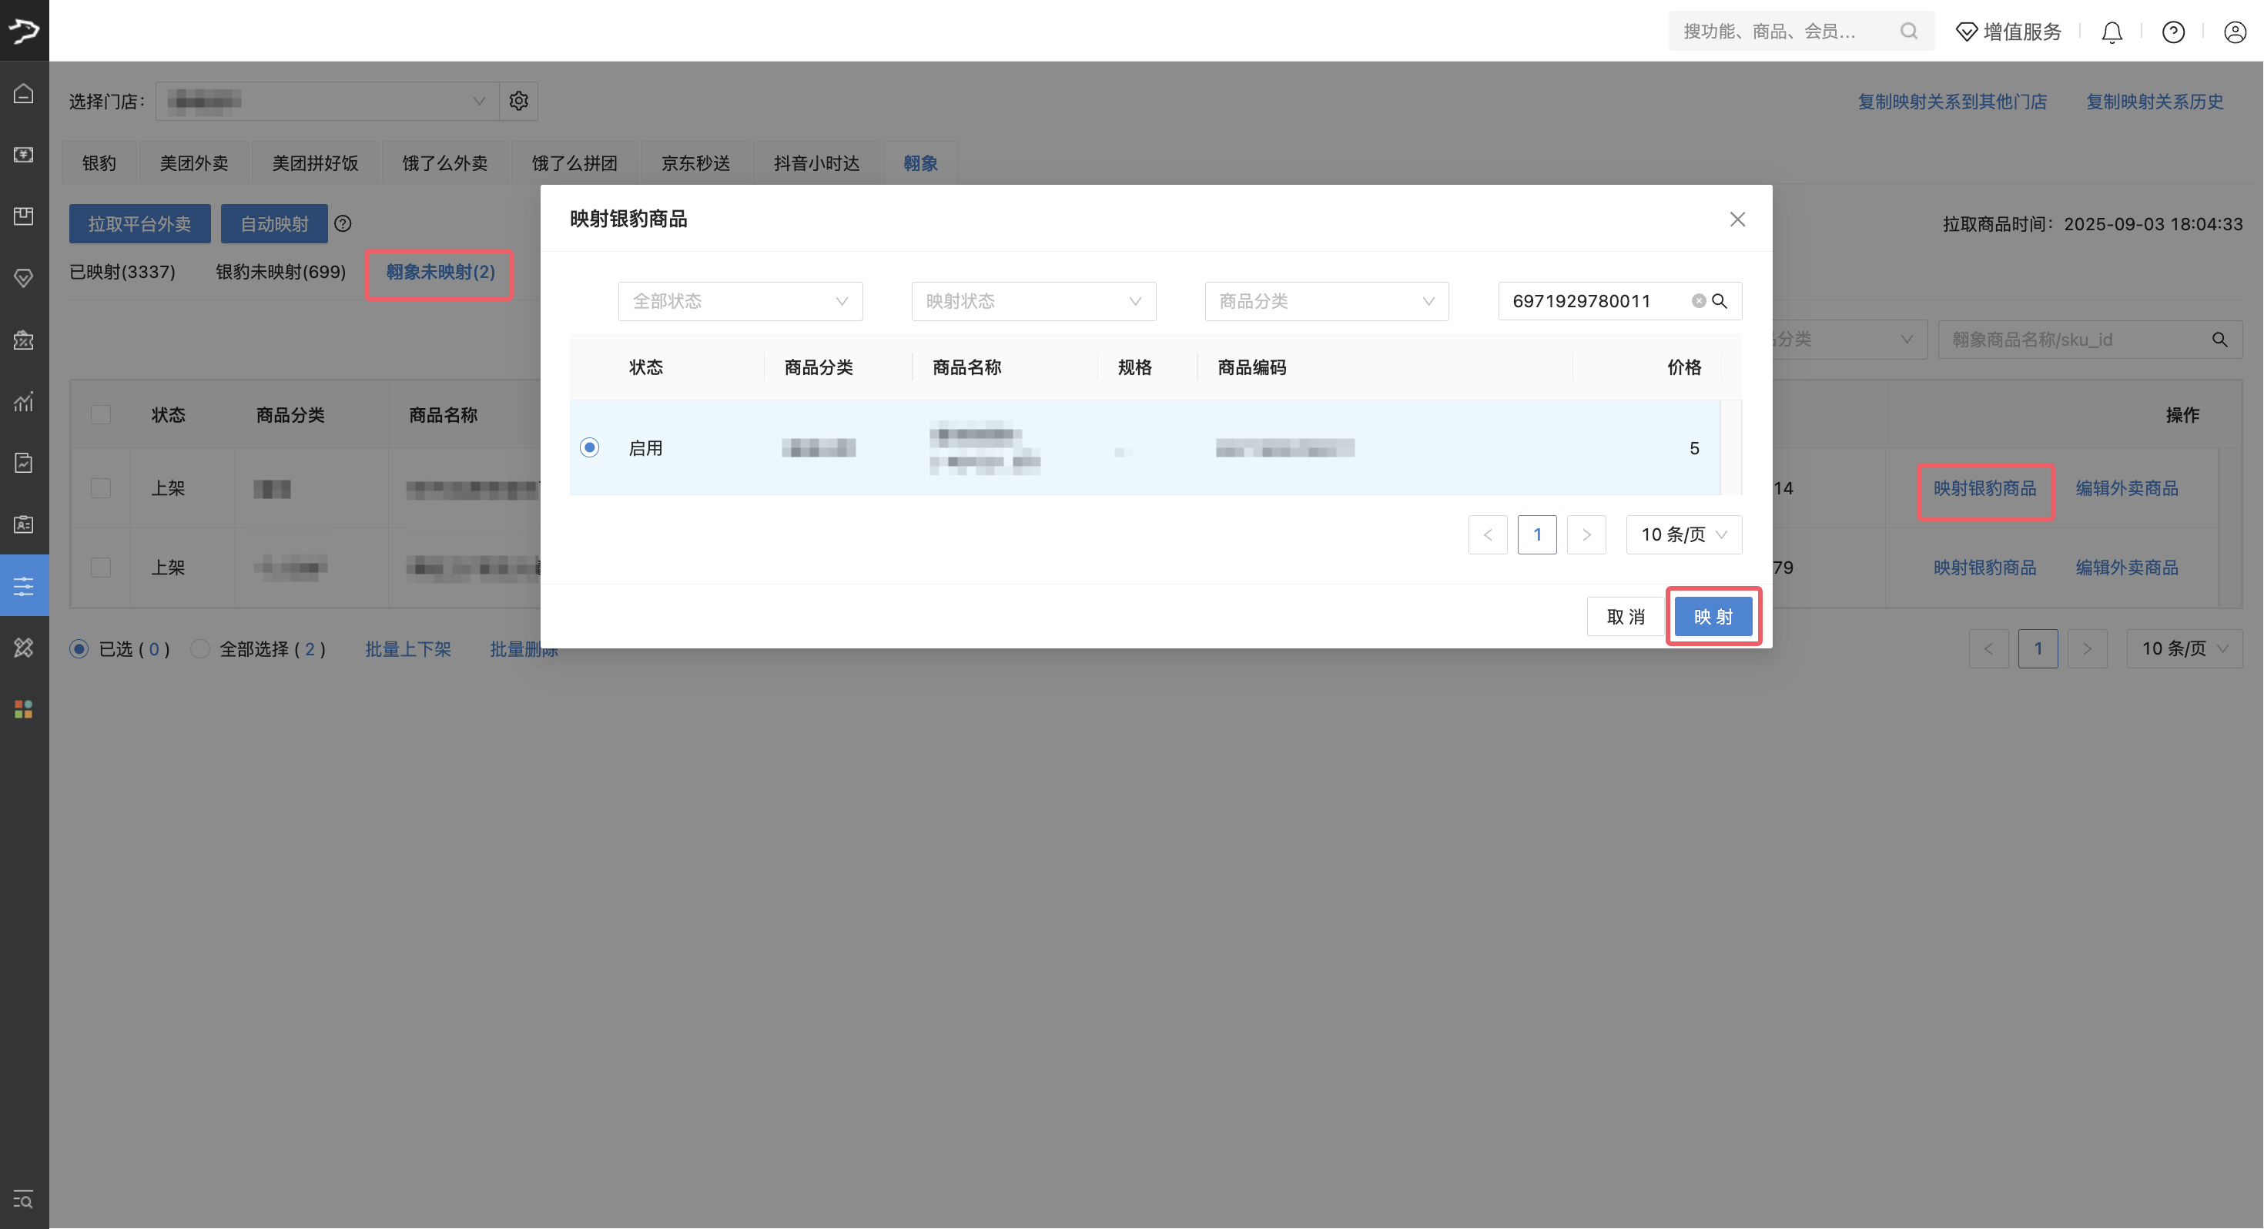Click the search magnifier in dialog

(x=1720, y=302)
